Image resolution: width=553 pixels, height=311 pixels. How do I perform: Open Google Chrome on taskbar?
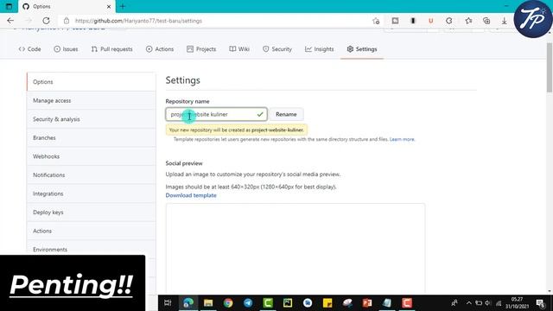[x=228, y=303]
